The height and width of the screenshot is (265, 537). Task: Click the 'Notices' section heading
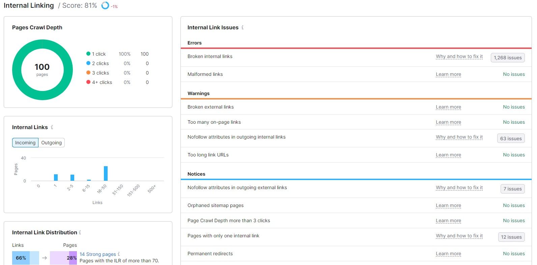pos(196,174)
